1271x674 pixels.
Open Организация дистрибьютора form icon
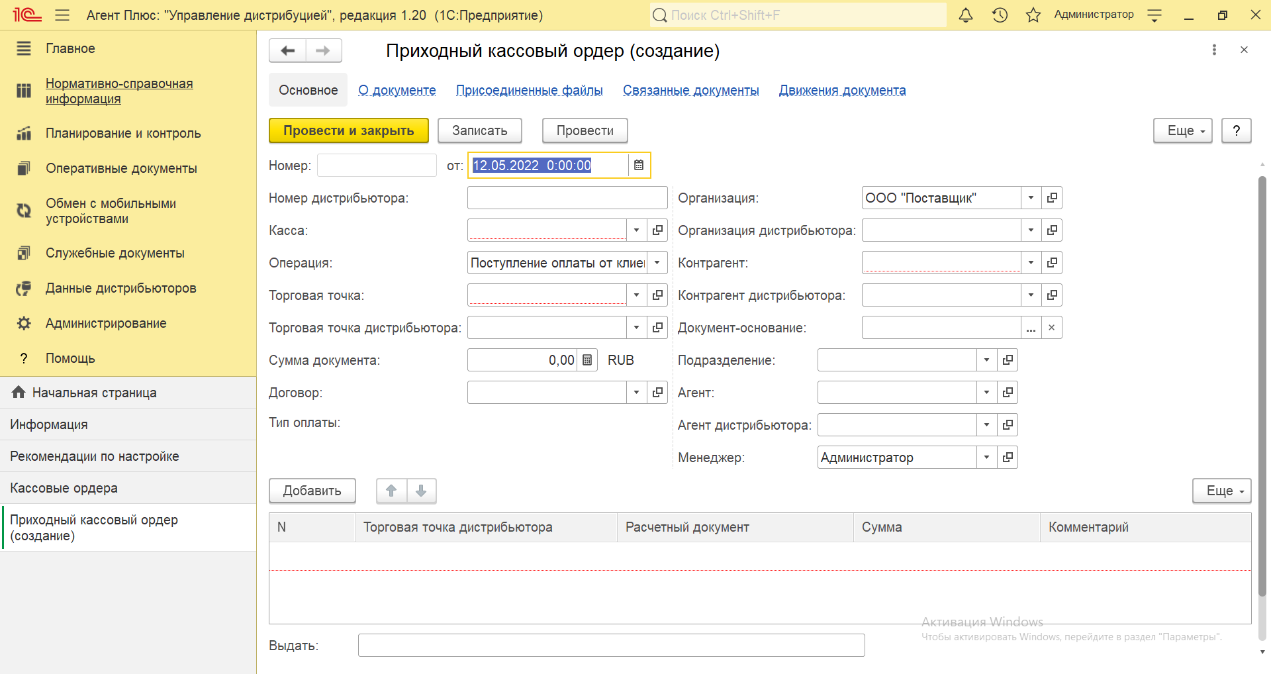click(x=1052, y=230)
